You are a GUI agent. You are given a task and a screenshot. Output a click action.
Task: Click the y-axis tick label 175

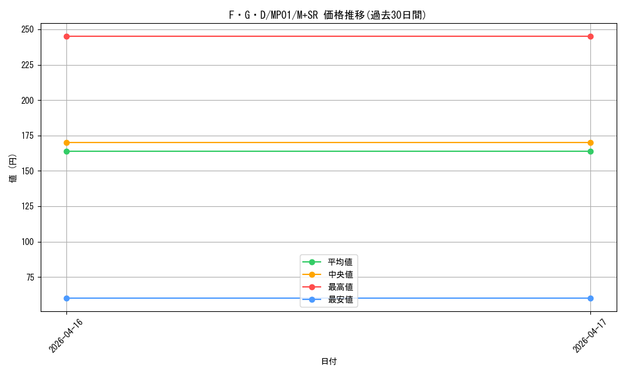pyautogui.click(x=28, y=136)
